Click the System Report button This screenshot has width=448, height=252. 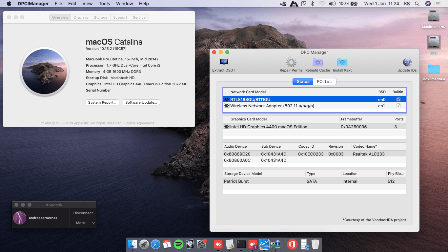pyautogui.click(x=102, y=102)
